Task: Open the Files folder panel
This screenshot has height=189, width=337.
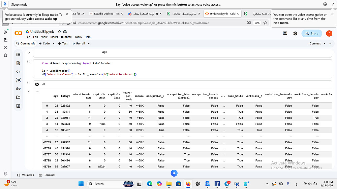Action: (18, 97)
